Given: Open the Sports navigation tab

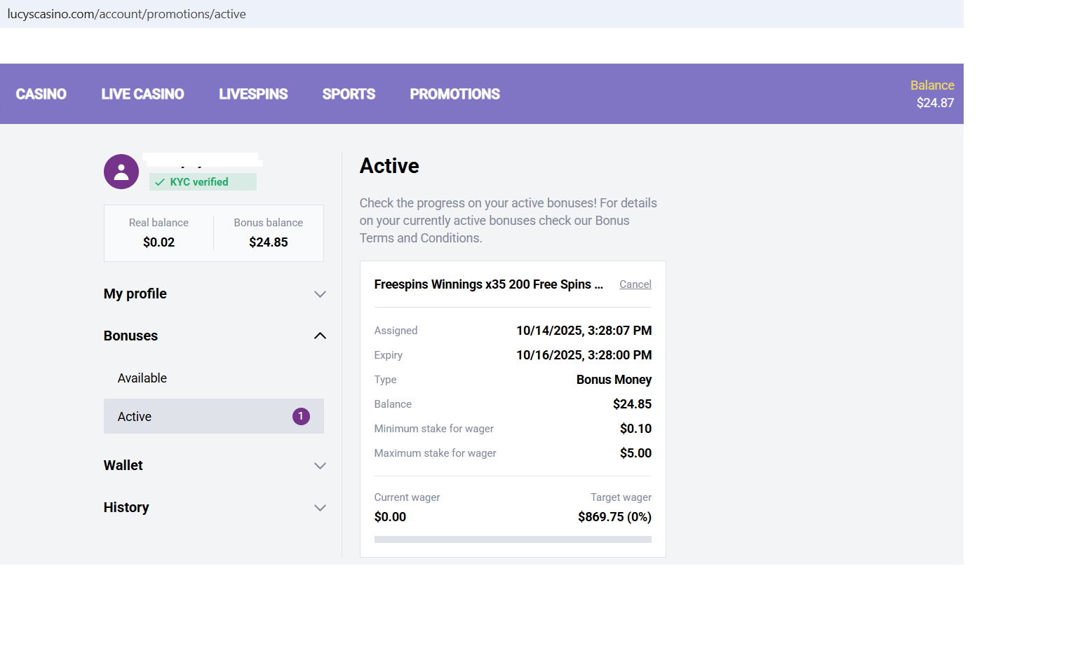Looking at the screenshot, I should click(x=349, y=94).
